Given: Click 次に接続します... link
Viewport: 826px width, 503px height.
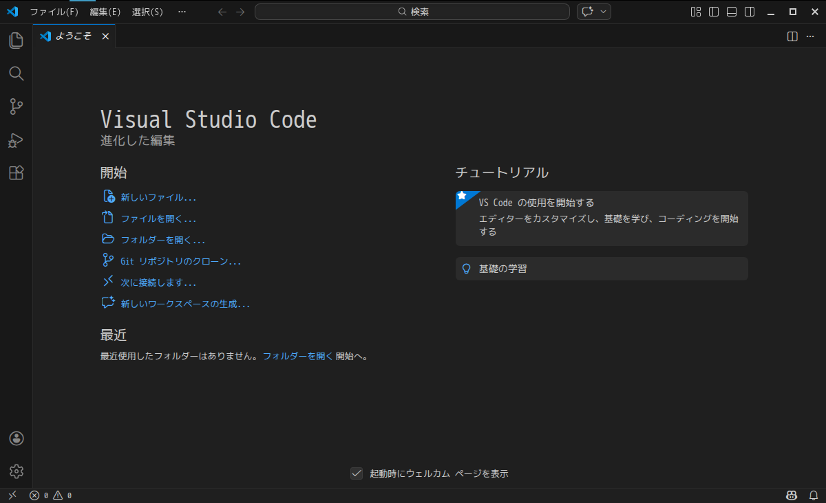Looking at the screenshot, I should tap(158, 282).
